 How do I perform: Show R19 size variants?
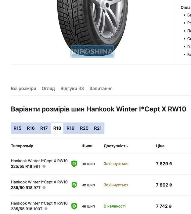[x=70, y=128]
